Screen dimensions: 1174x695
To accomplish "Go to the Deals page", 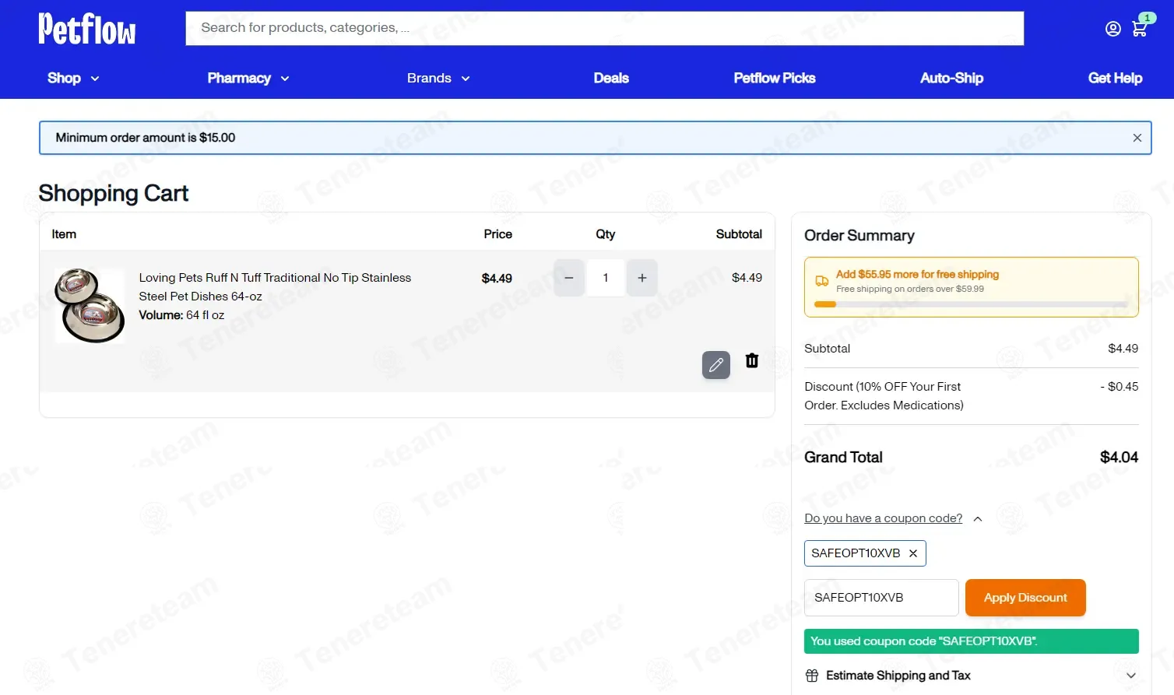I will [611, 78].
